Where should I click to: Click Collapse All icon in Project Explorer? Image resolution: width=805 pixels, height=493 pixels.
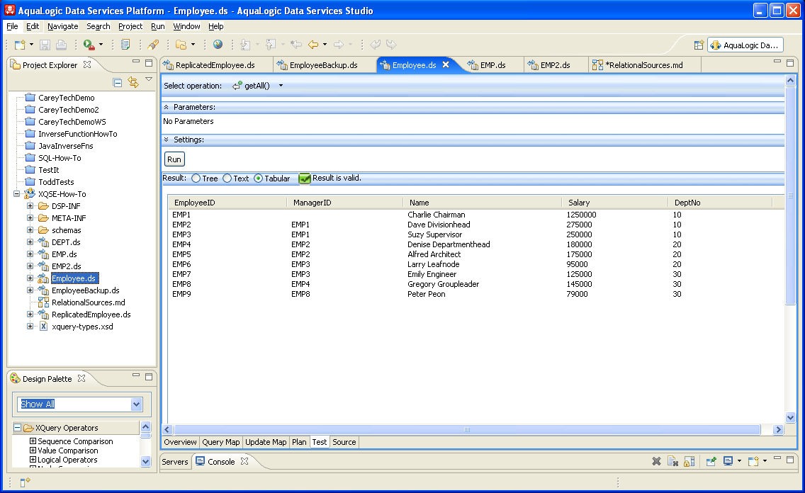pos(118,82)
